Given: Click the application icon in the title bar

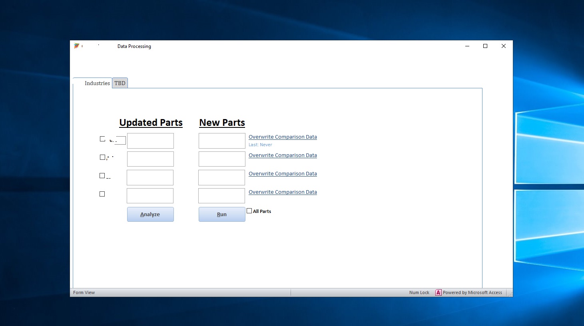Looking at the screenshot, I should (x=77, y=46).
